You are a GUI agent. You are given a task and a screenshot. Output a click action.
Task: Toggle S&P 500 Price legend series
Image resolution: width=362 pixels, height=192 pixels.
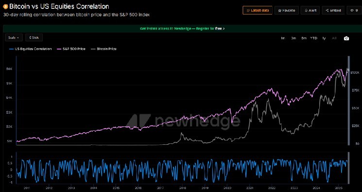tap(71, 49)
